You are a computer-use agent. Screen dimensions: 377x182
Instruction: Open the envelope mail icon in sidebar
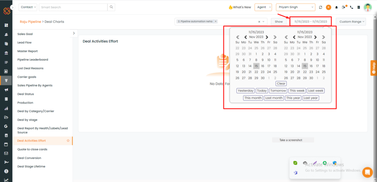(x=6, y=153)
